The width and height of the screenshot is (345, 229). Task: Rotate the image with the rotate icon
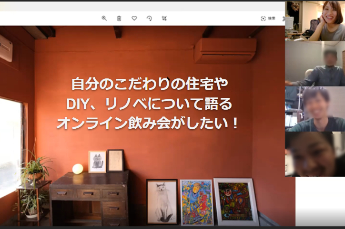149,19
